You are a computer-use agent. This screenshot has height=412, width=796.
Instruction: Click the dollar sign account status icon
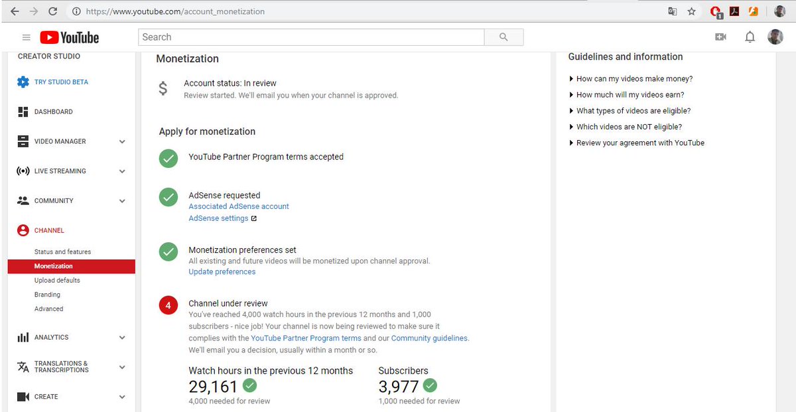pos(163,88)
